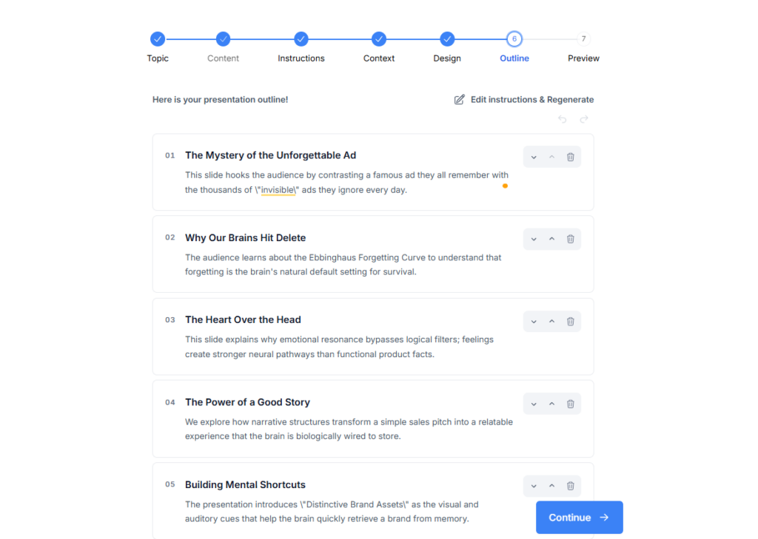Move slide 02 up with the chevron
This screenshot has height=539, width=758.
[x=551, y=239]
